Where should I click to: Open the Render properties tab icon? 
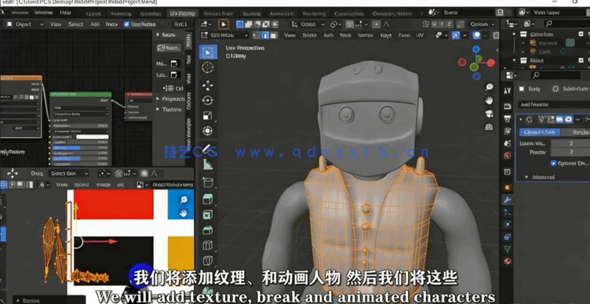508,107
